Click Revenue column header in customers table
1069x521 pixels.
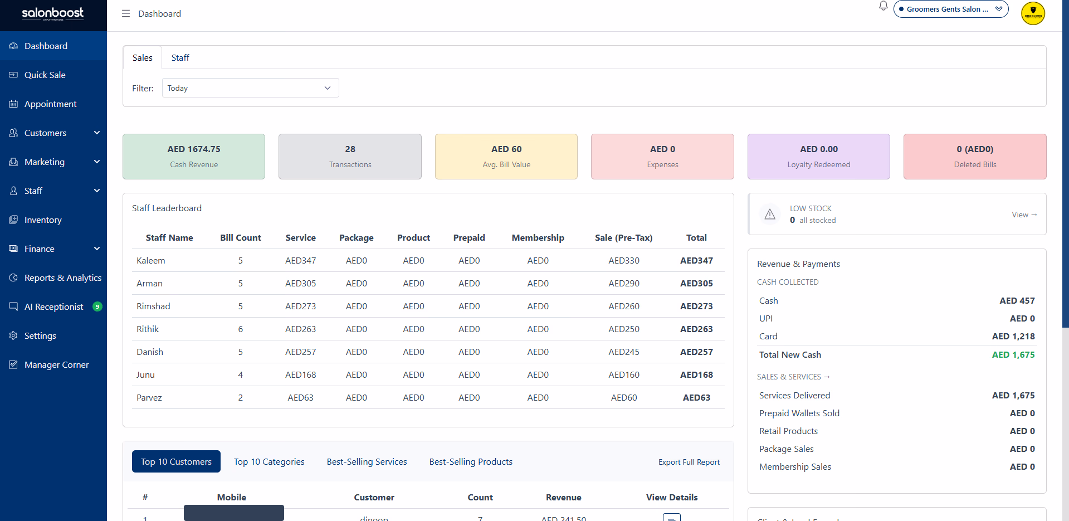[563, 497]
